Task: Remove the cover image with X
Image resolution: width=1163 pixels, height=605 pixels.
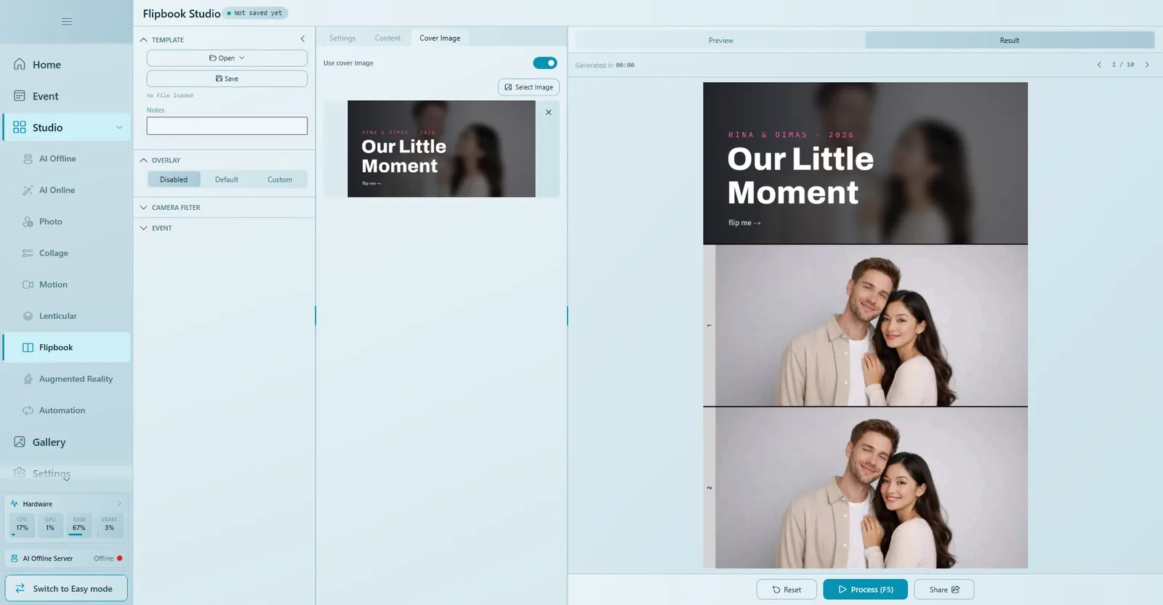Action: (x=549, y=113)
